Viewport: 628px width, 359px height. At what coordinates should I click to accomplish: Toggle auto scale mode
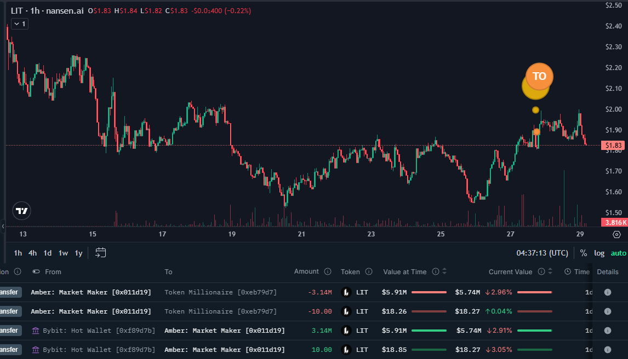click(x=618, y=253)
